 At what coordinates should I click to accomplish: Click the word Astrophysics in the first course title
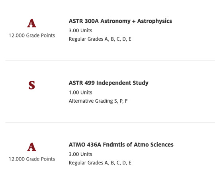click(154, 21)
